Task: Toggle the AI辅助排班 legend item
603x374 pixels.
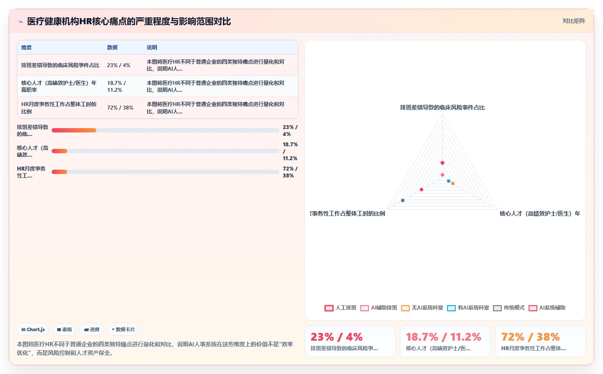Action: pyautogui.click(x=379, y=308)
